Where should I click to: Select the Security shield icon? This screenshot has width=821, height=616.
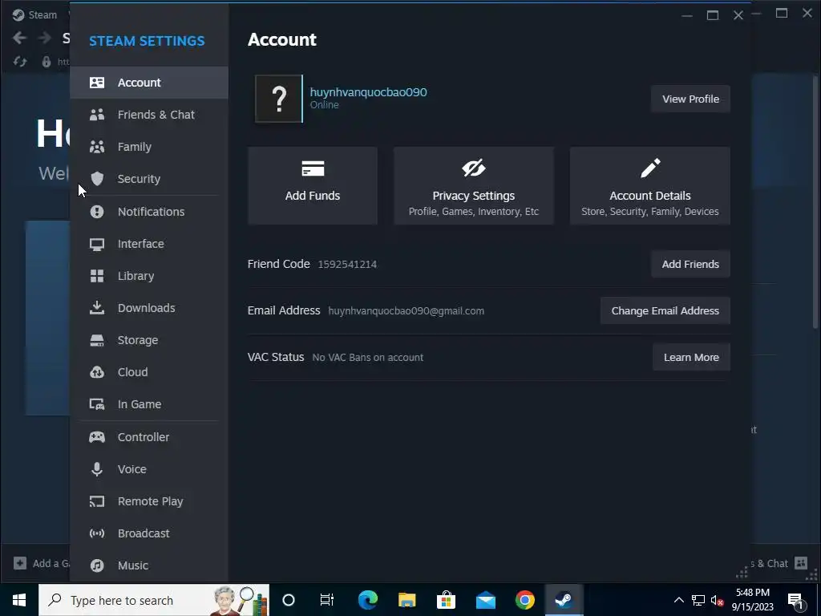97,179
